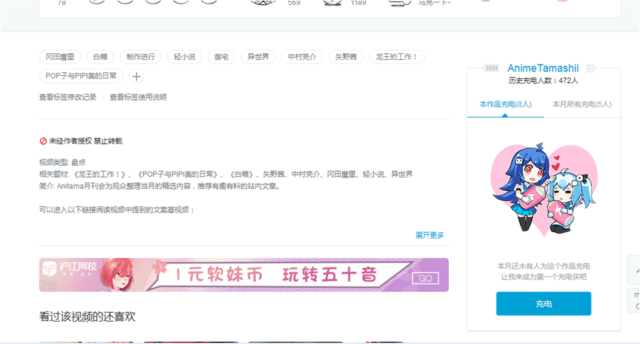Switch to the 本作品充电(0人) tab
Image resolution: width=640 pixels, height=344 pixels.
point(505,104)
